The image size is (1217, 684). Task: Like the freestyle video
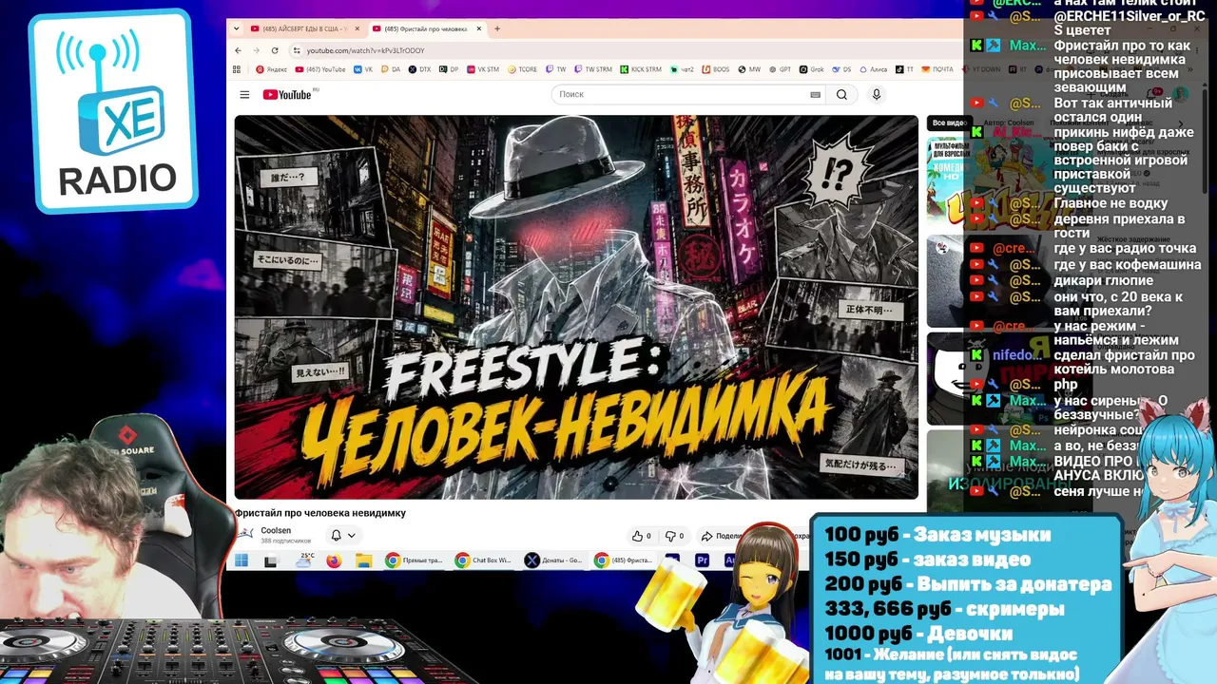click(x=642, y=536)
